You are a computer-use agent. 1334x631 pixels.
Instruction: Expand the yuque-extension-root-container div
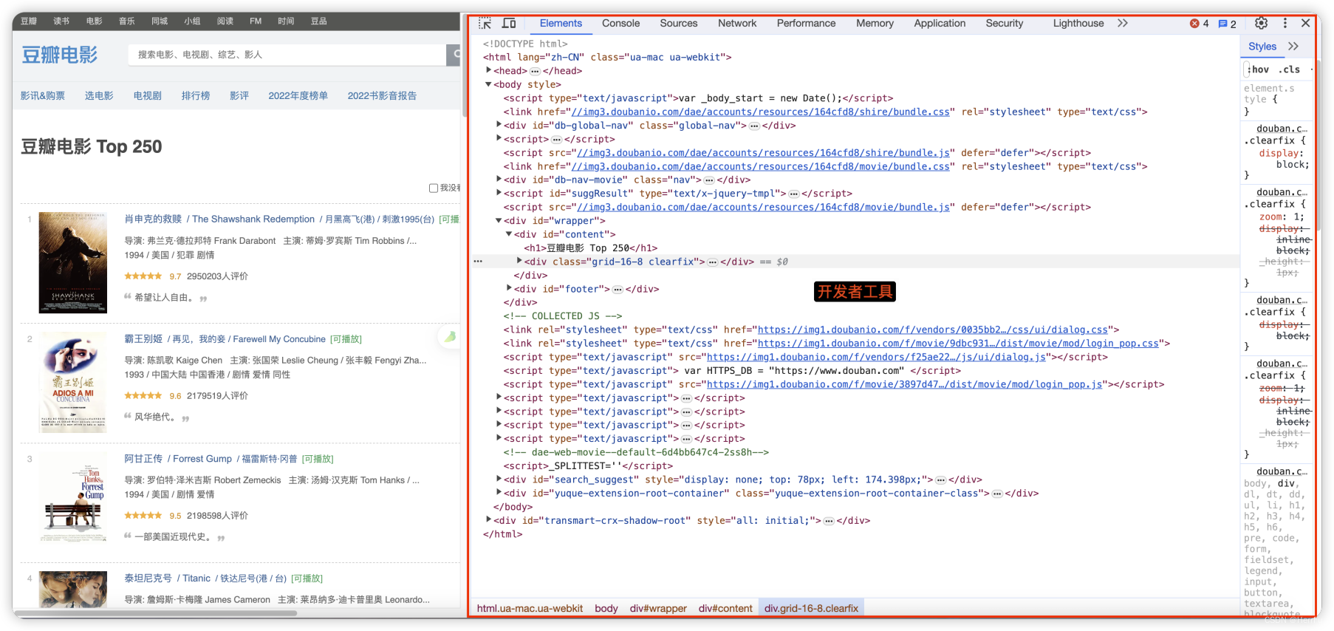click(499, 493)
